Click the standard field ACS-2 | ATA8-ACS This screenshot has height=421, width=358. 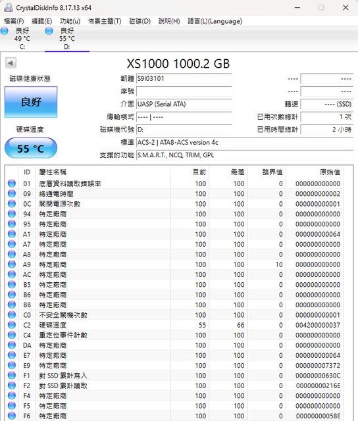click(x=245, y=142)
